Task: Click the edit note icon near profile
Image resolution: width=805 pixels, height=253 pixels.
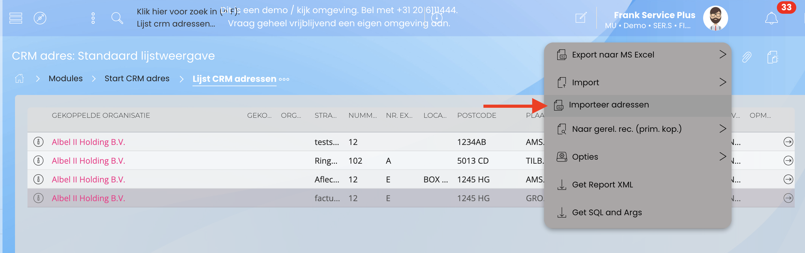Action: coord(581,17)
